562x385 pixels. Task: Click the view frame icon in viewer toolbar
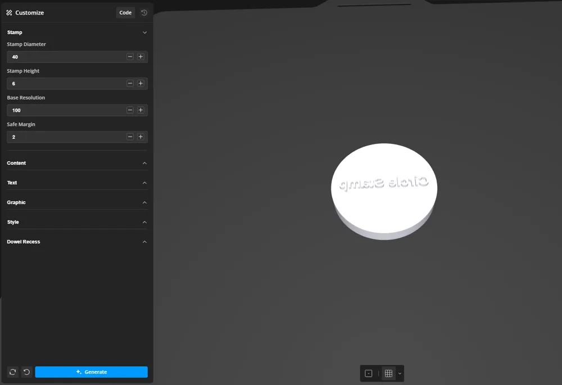point(369,374)
